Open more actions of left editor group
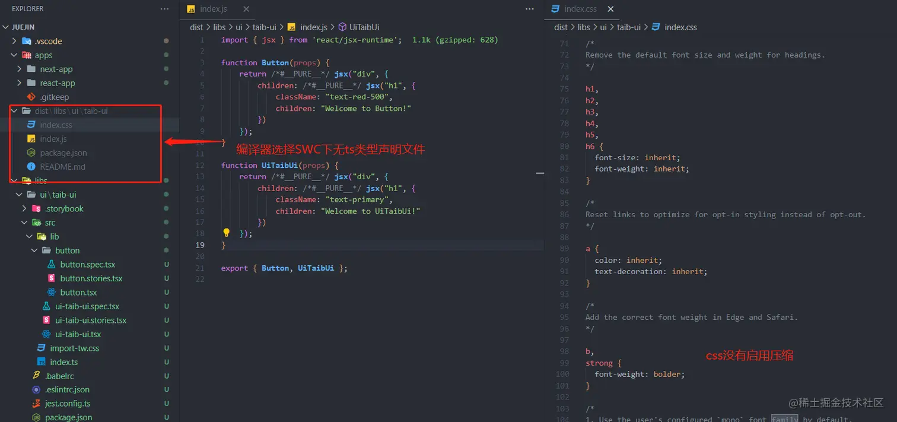Screen dimensions: 897x422 click(530, 9)
